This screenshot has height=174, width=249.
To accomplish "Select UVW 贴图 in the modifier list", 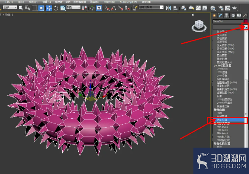I will tap(222, 69).
